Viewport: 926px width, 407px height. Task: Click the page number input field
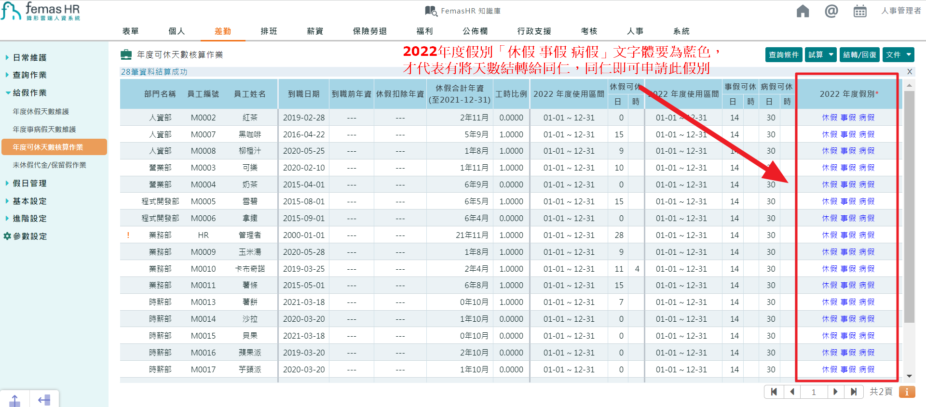pos(814,392)
